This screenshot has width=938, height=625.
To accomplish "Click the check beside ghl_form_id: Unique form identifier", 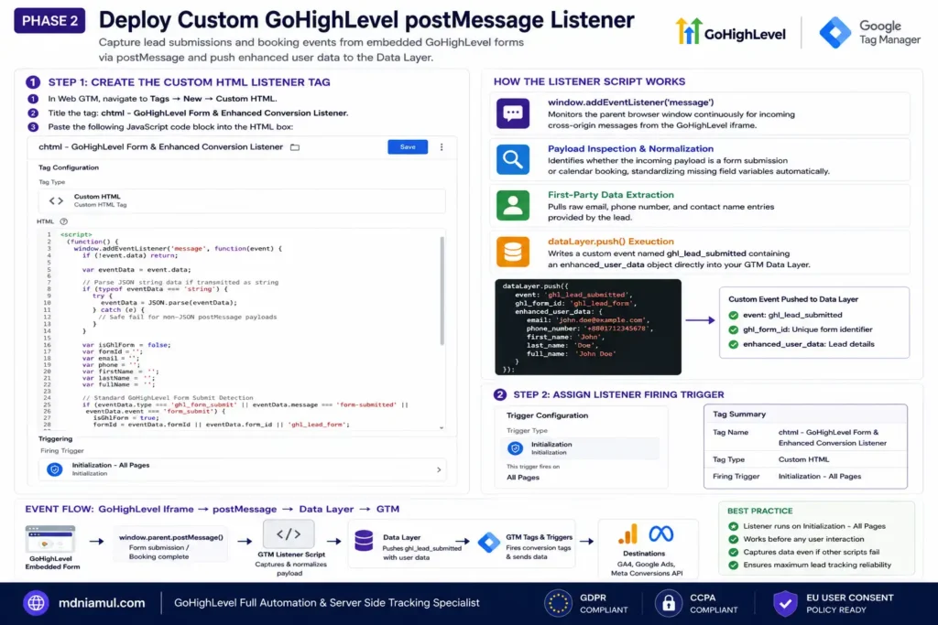I will [x=734, y=329].
